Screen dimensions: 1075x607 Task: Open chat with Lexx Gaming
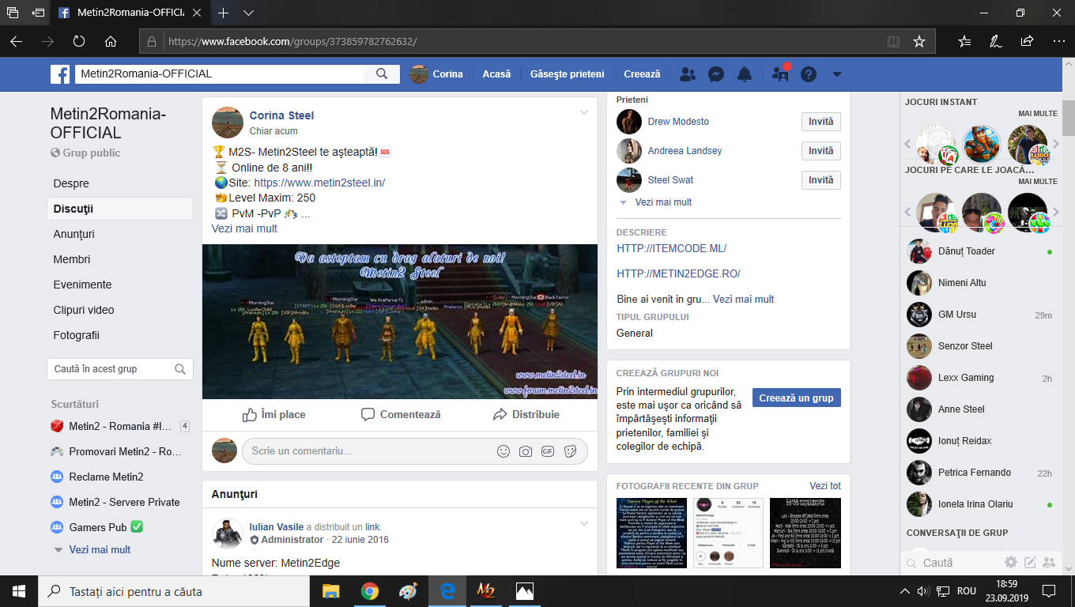[x=980, y=378]
